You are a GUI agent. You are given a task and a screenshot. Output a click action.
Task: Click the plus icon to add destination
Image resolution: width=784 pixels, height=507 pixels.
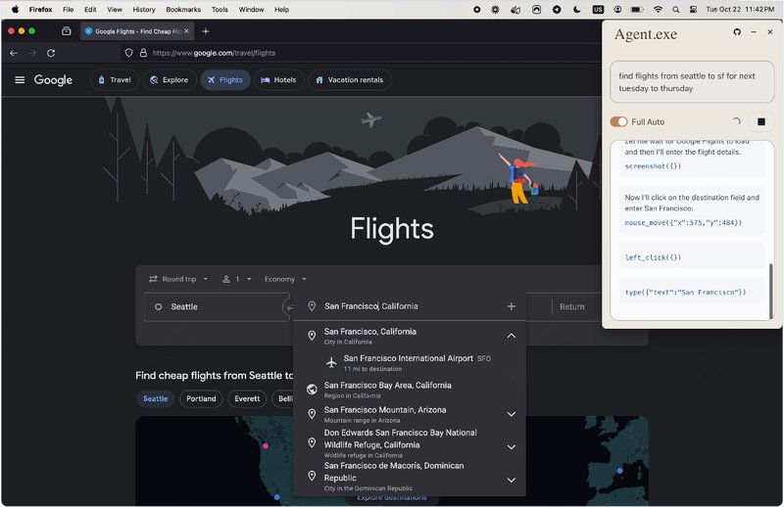(511, 306)
